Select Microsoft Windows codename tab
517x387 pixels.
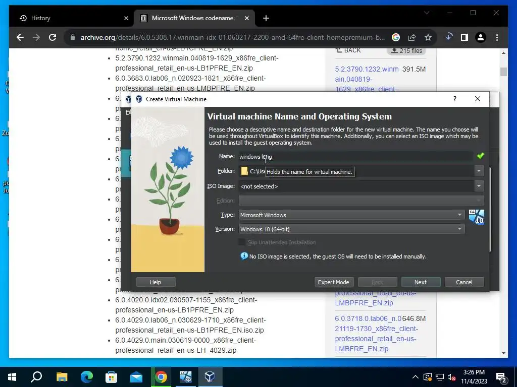(x=194, y=18)
